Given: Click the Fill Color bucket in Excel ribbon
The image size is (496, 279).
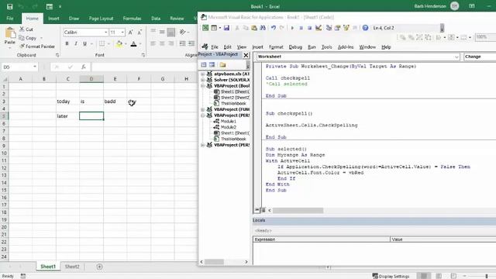Looking at the screenshot, I should [x=119, y=44].
